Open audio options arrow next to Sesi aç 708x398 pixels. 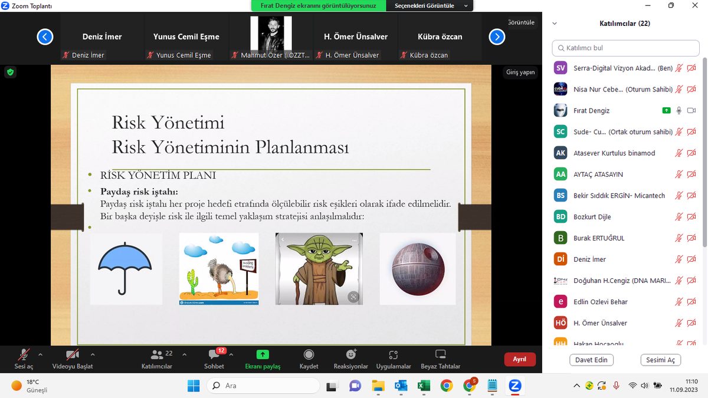pos(41,354)
